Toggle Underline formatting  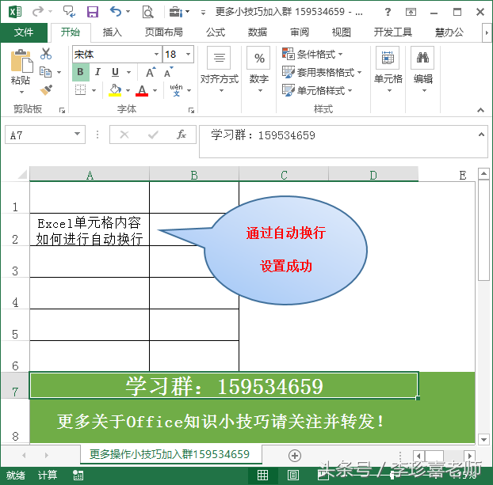(116, 73)
